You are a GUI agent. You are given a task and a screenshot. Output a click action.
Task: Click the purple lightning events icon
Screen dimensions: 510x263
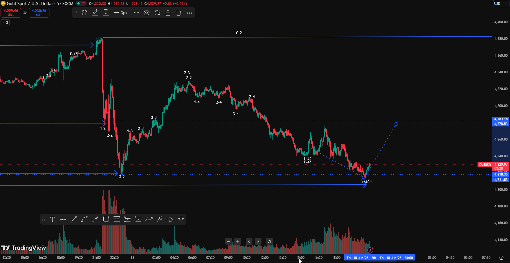point(370,250)
